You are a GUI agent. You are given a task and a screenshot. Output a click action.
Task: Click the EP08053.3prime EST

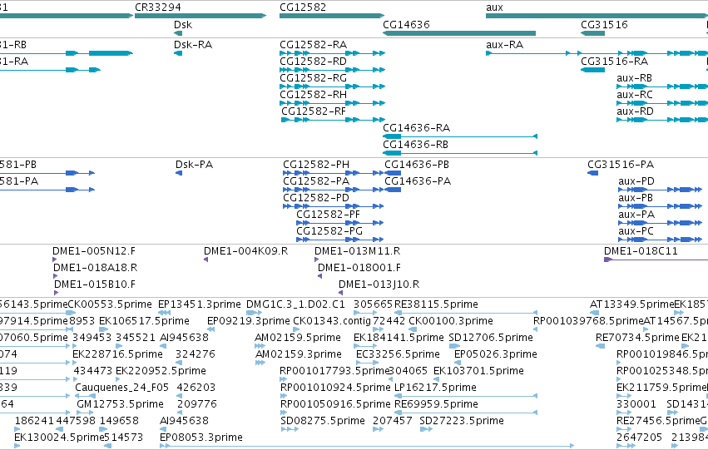(367, 446)
